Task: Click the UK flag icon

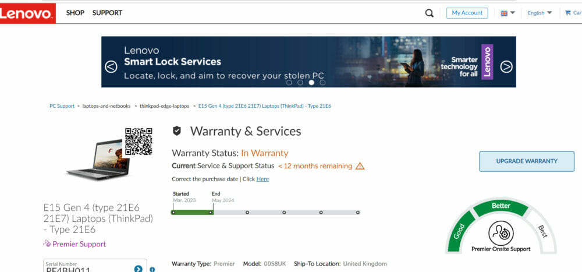Action: 503,13
